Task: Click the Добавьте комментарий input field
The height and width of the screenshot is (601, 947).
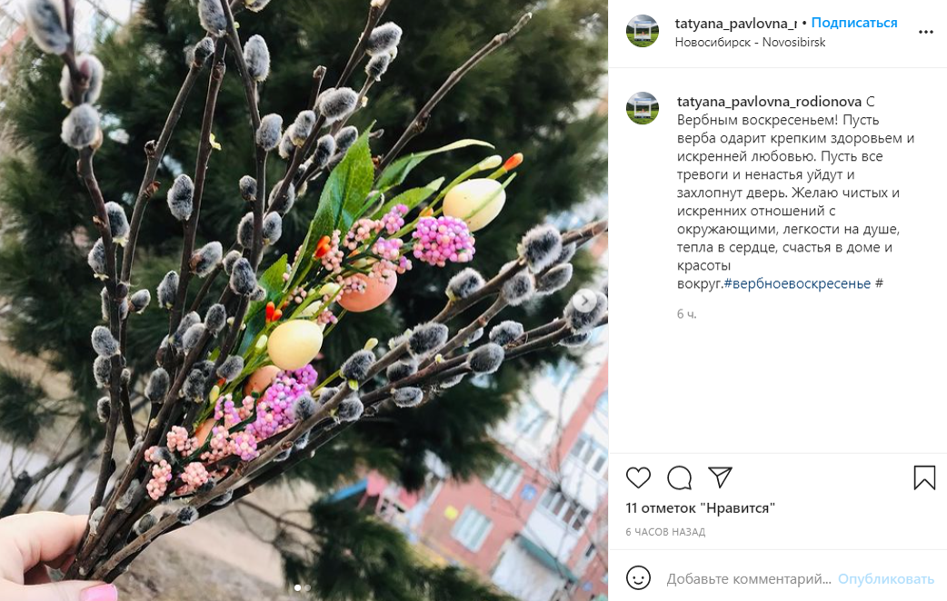Action: coord(748,578)
